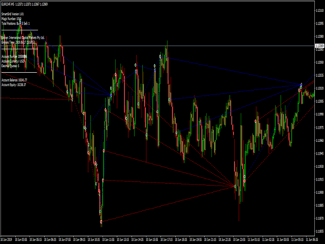This screenshot has width=325, height=244.
Task: Click the Account Equity value line
Action: click(14, 85)
